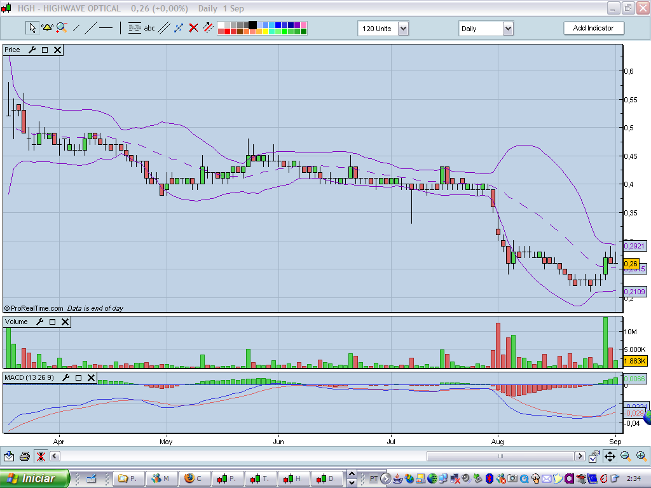The image size is (651, 488).
Task: Close the MACD indicator panel
Action: 92,377
